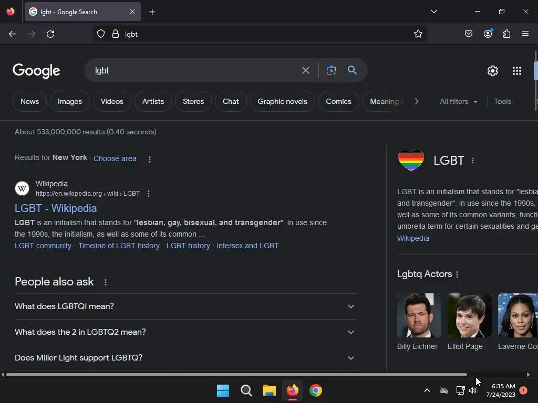
Task: Open the clock and date in the tray
Action: pyautogui.click(x=501, y=390)
